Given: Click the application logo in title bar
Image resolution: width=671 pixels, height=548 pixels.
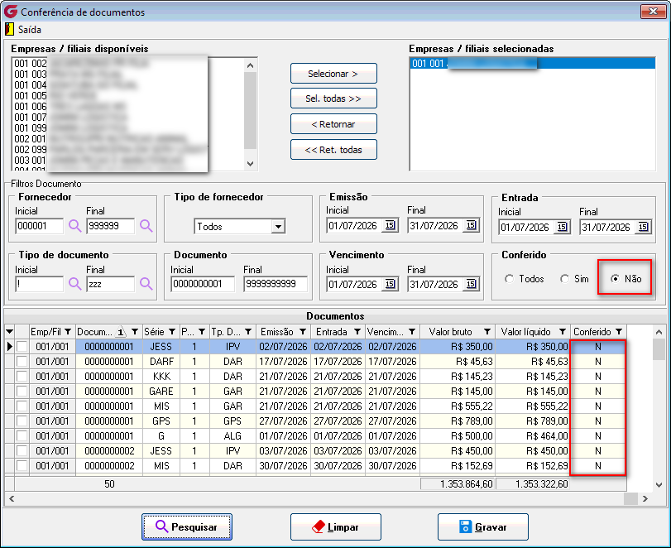Looking at the screenshot, I should pos(10,12).
